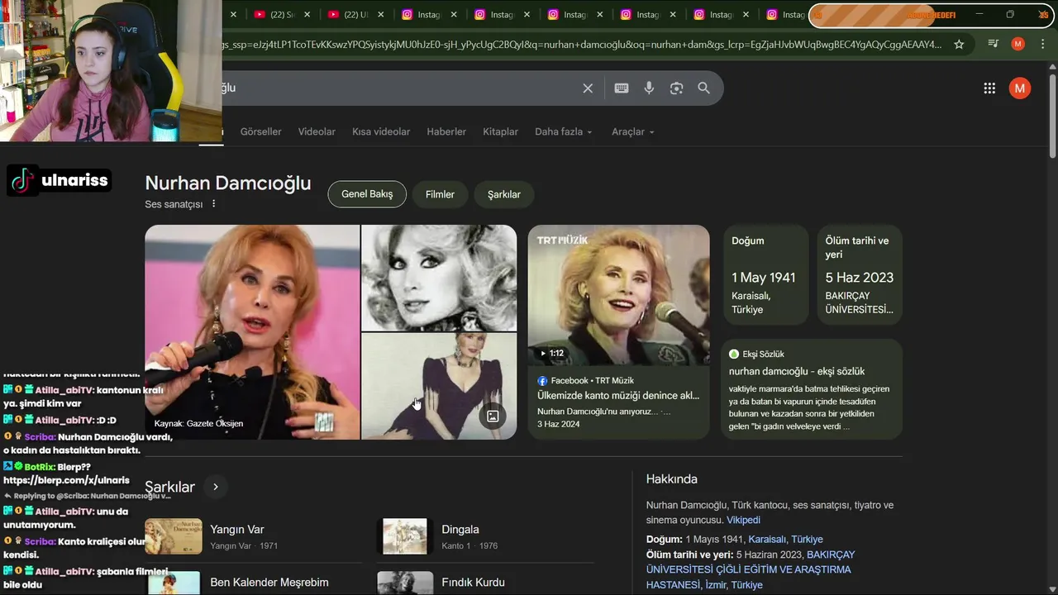Expand the Daha fazla dropdown

coord(563,132)
